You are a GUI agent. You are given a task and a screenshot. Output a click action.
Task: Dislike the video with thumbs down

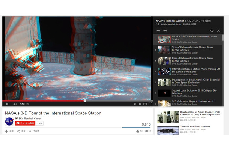pyautogui.click(x=147, y=131)
